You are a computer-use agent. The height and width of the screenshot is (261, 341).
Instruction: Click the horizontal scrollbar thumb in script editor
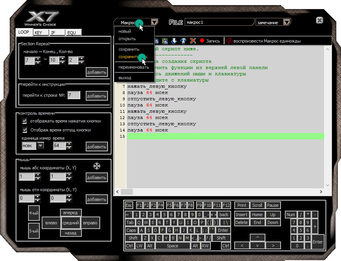tap(127, 192)
